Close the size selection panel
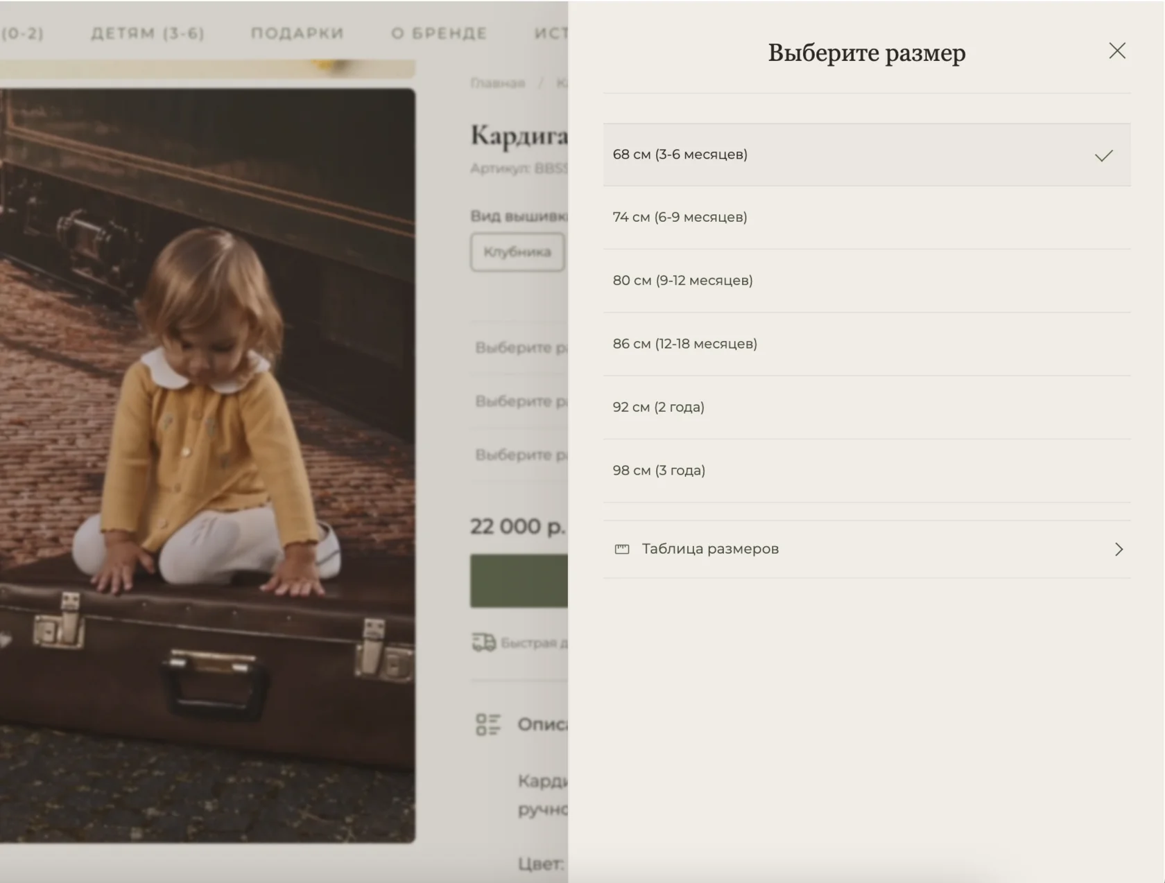This screenshot has width=1165, height=883. pos(1116,51)
